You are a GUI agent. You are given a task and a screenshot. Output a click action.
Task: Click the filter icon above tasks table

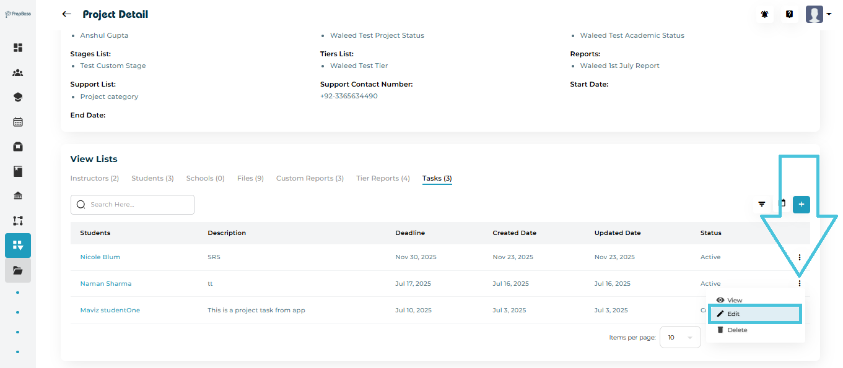[762, 204]
